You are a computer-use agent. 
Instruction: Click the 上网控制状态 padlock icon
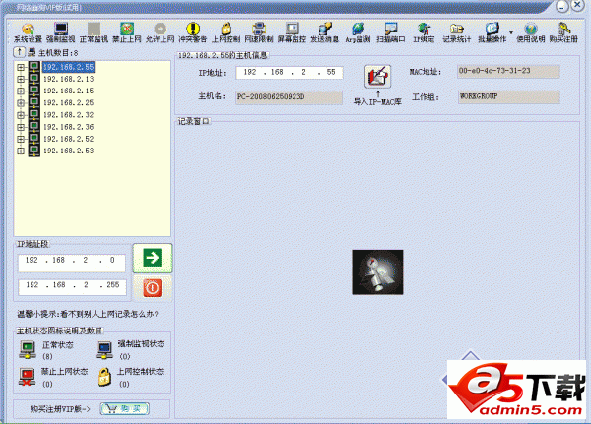[x=104, y=377]
